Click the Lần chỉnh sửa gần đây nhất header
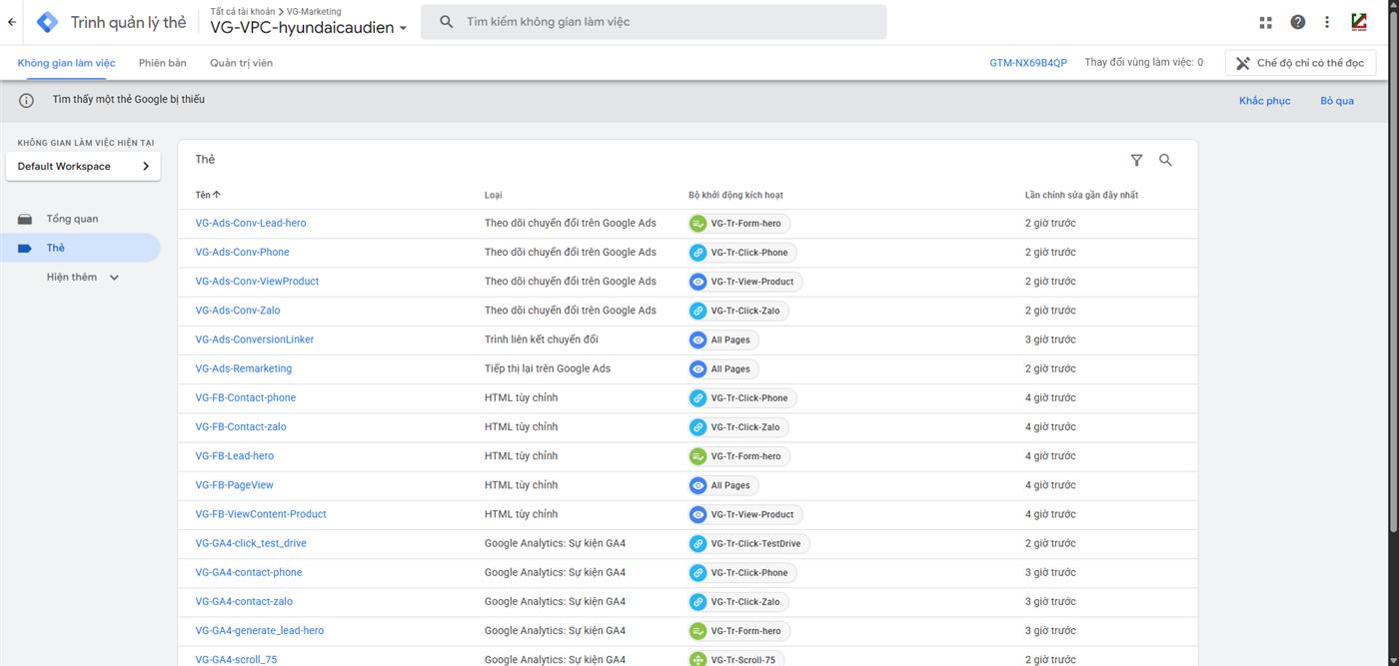This screenshot has height=666, width=1399. 1081,195
